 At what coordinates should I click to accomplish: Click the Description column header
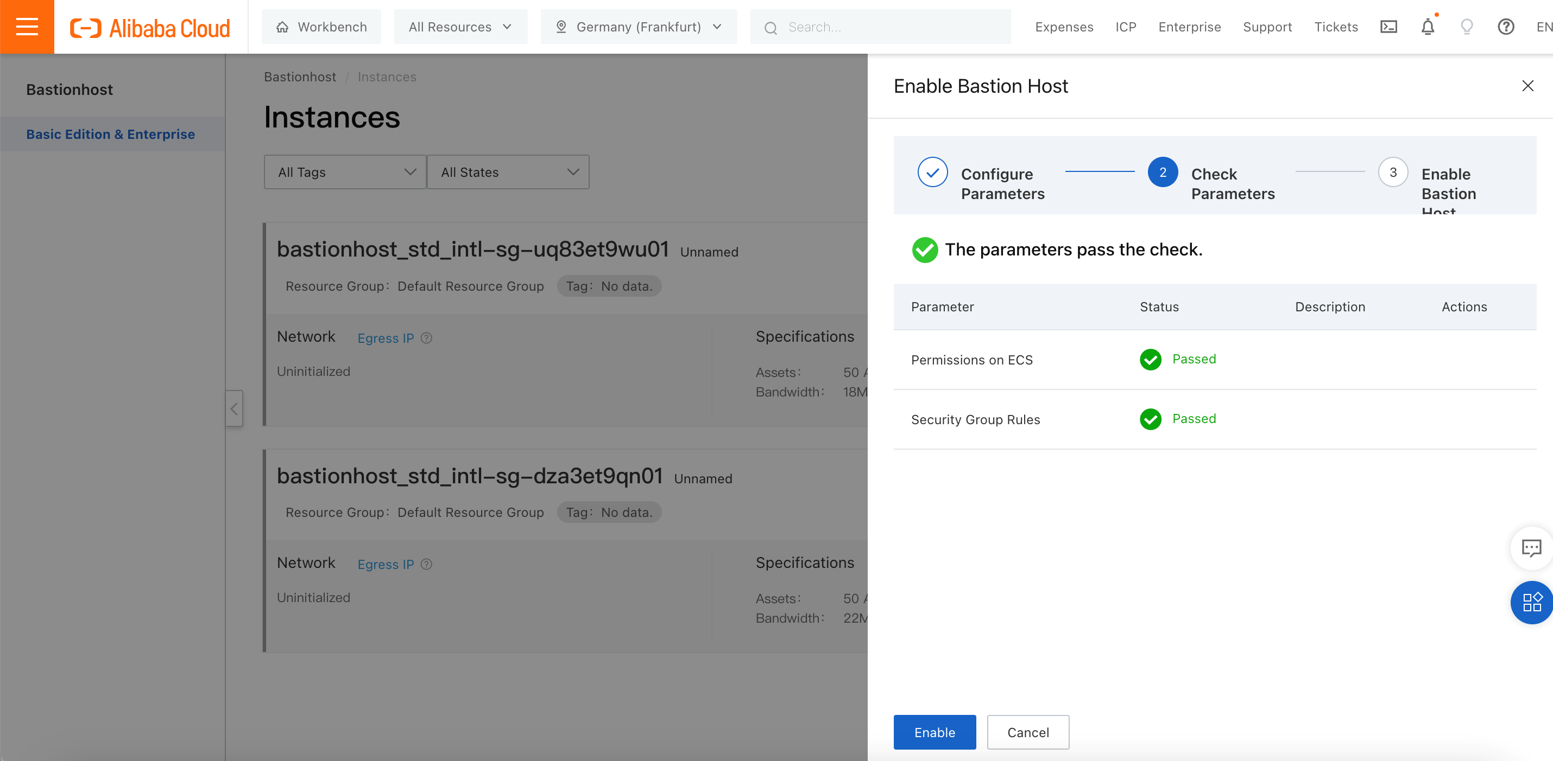1330,307
